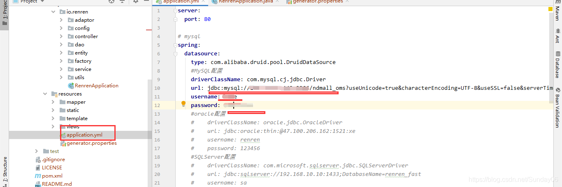Expand the controller folder arrow
This screenshot has height=187, width=562.
(x=61, y=36)
